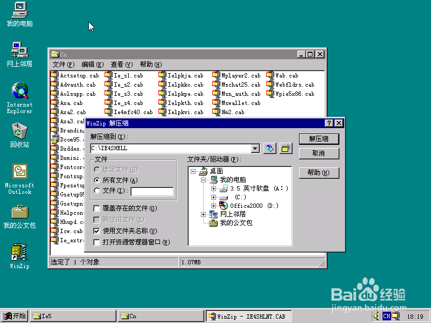Viewport: 431px width, 323px height.
Task: Click the folder history icon beside path field
Action: (x=270, y=149)
